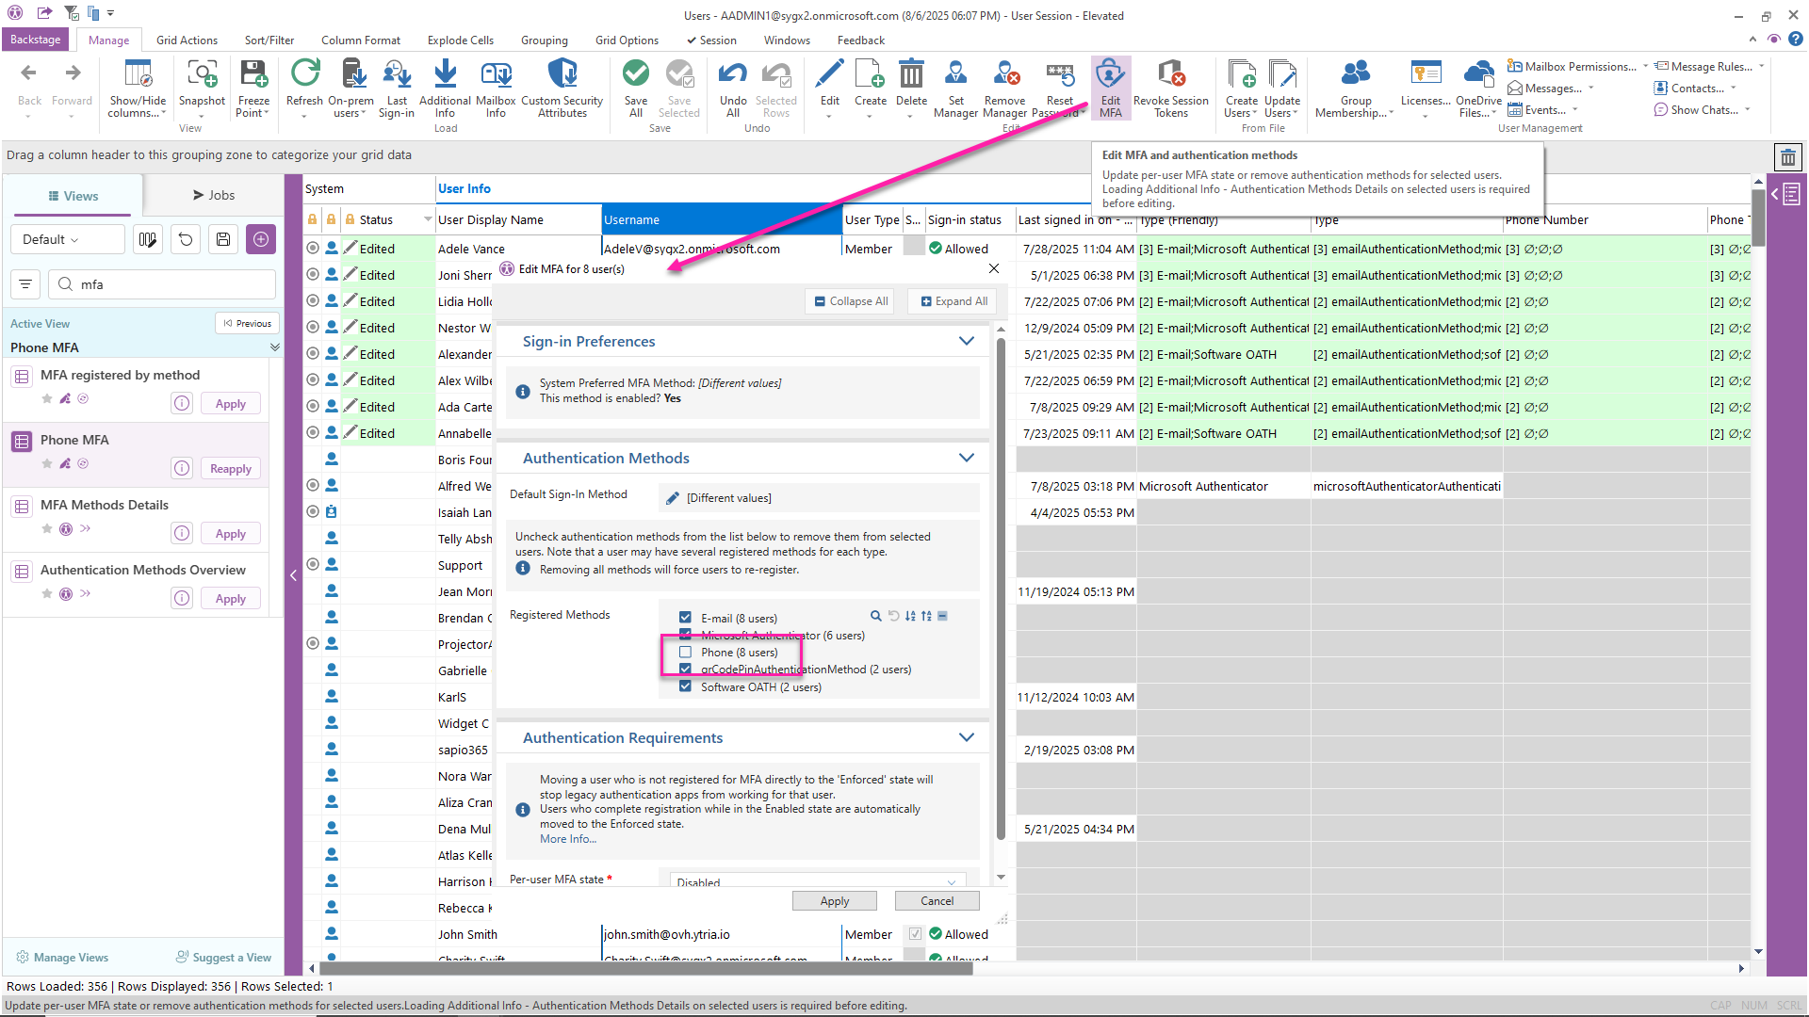Screen dimensions: 1809x1017
Task: Switch to Sort/Filter ribbon tab
Action: [269, 40]
